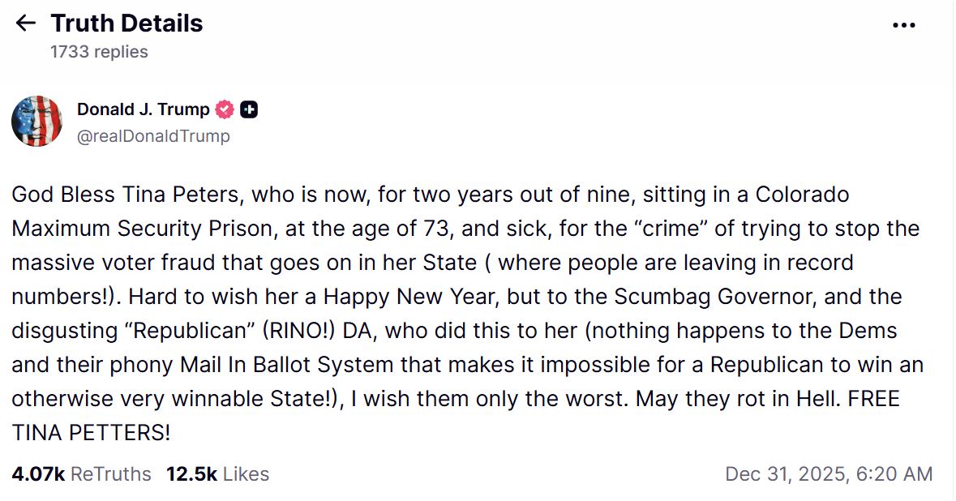View the 12.5k Likes list
The width and height of the screenshot is (956, 501).
pos(217,474)
